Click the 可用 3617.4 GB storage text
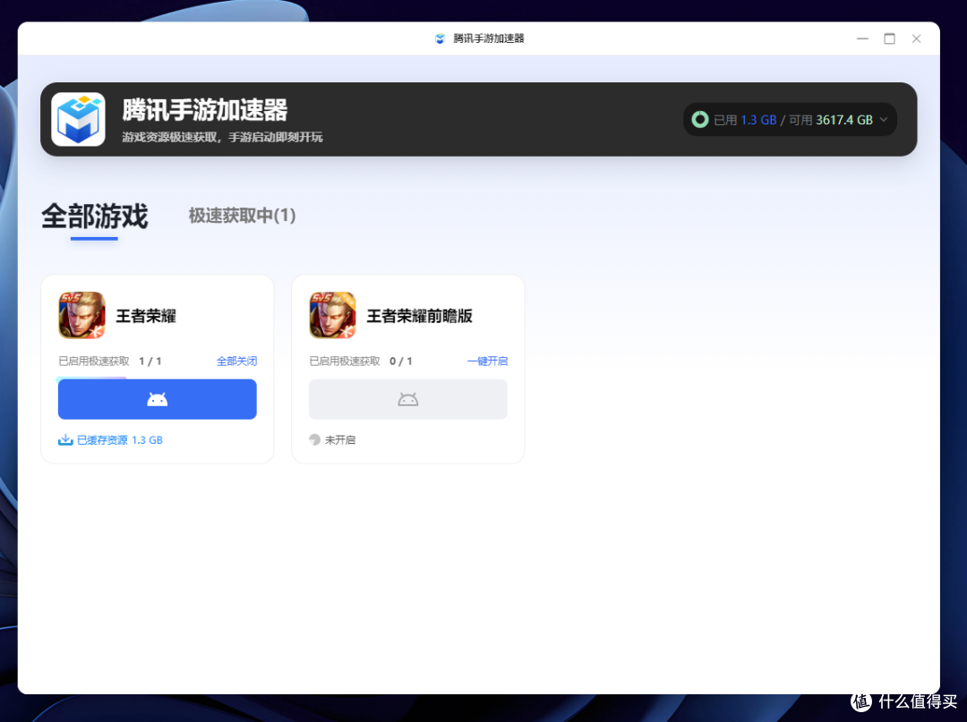The image size is (967, 722). click(831, 120)
